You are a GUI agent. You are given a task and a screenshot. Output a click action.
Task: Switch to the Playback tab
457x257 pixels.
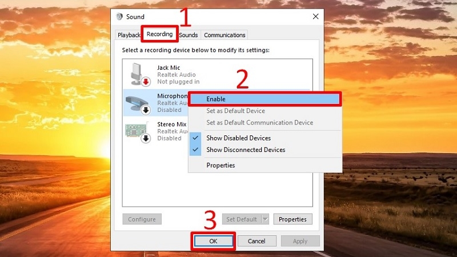coord(128,35)
